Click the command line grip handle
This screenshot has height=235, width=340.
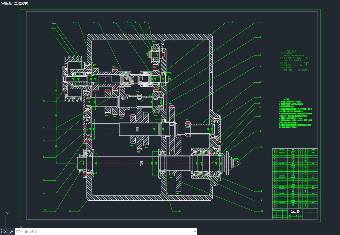[2, 232]
